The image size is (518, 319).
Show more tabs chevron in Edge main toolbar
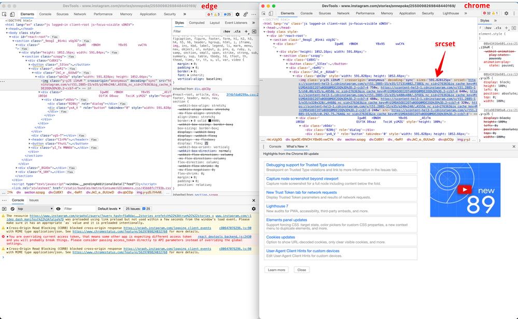185,14
